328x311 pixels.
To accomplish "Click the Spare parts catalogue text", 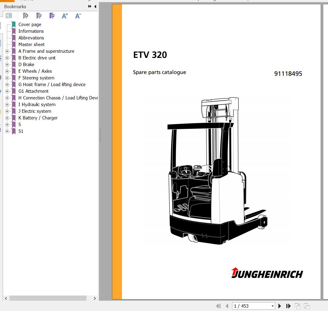I will (159, 72).
